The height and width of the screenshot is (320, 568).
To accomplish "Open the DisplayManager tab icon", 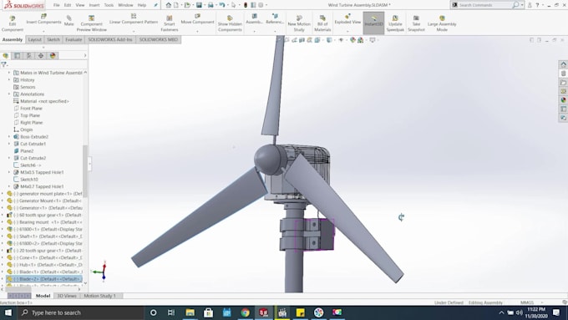I will coord(53,55).
